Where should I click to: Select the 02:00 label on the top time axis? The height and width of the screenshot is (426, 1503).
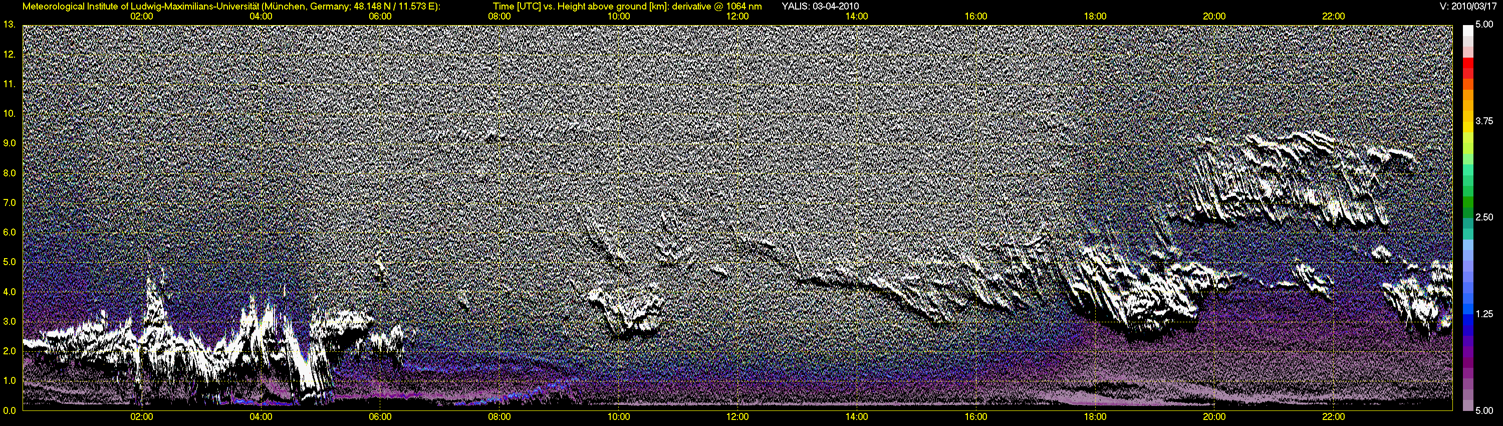click(141, 17)
